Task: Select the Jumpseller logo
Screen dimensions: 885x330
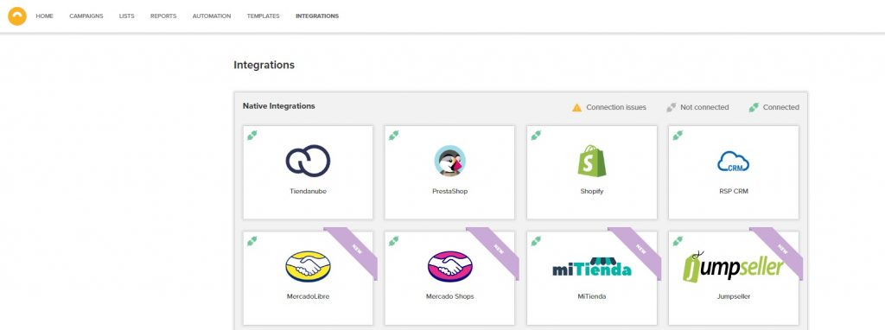Action: click(x=733, y=267)
